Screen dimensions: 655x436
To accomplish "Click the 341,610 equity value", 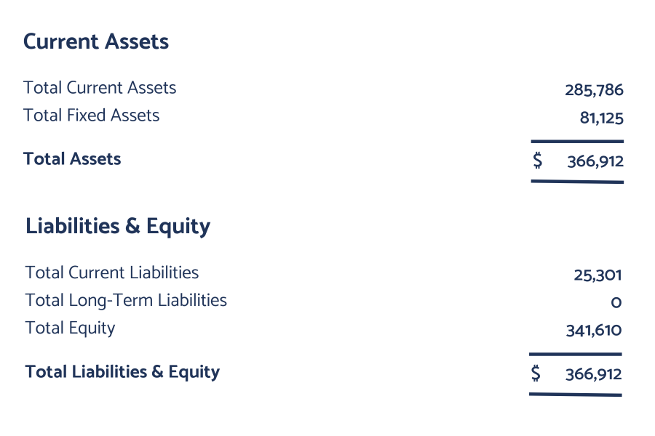I will pyautogui.click(x=594, y=331).
